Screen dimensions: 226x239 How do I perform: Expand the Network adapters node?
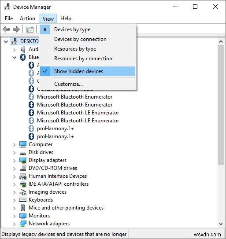point(15,224)
